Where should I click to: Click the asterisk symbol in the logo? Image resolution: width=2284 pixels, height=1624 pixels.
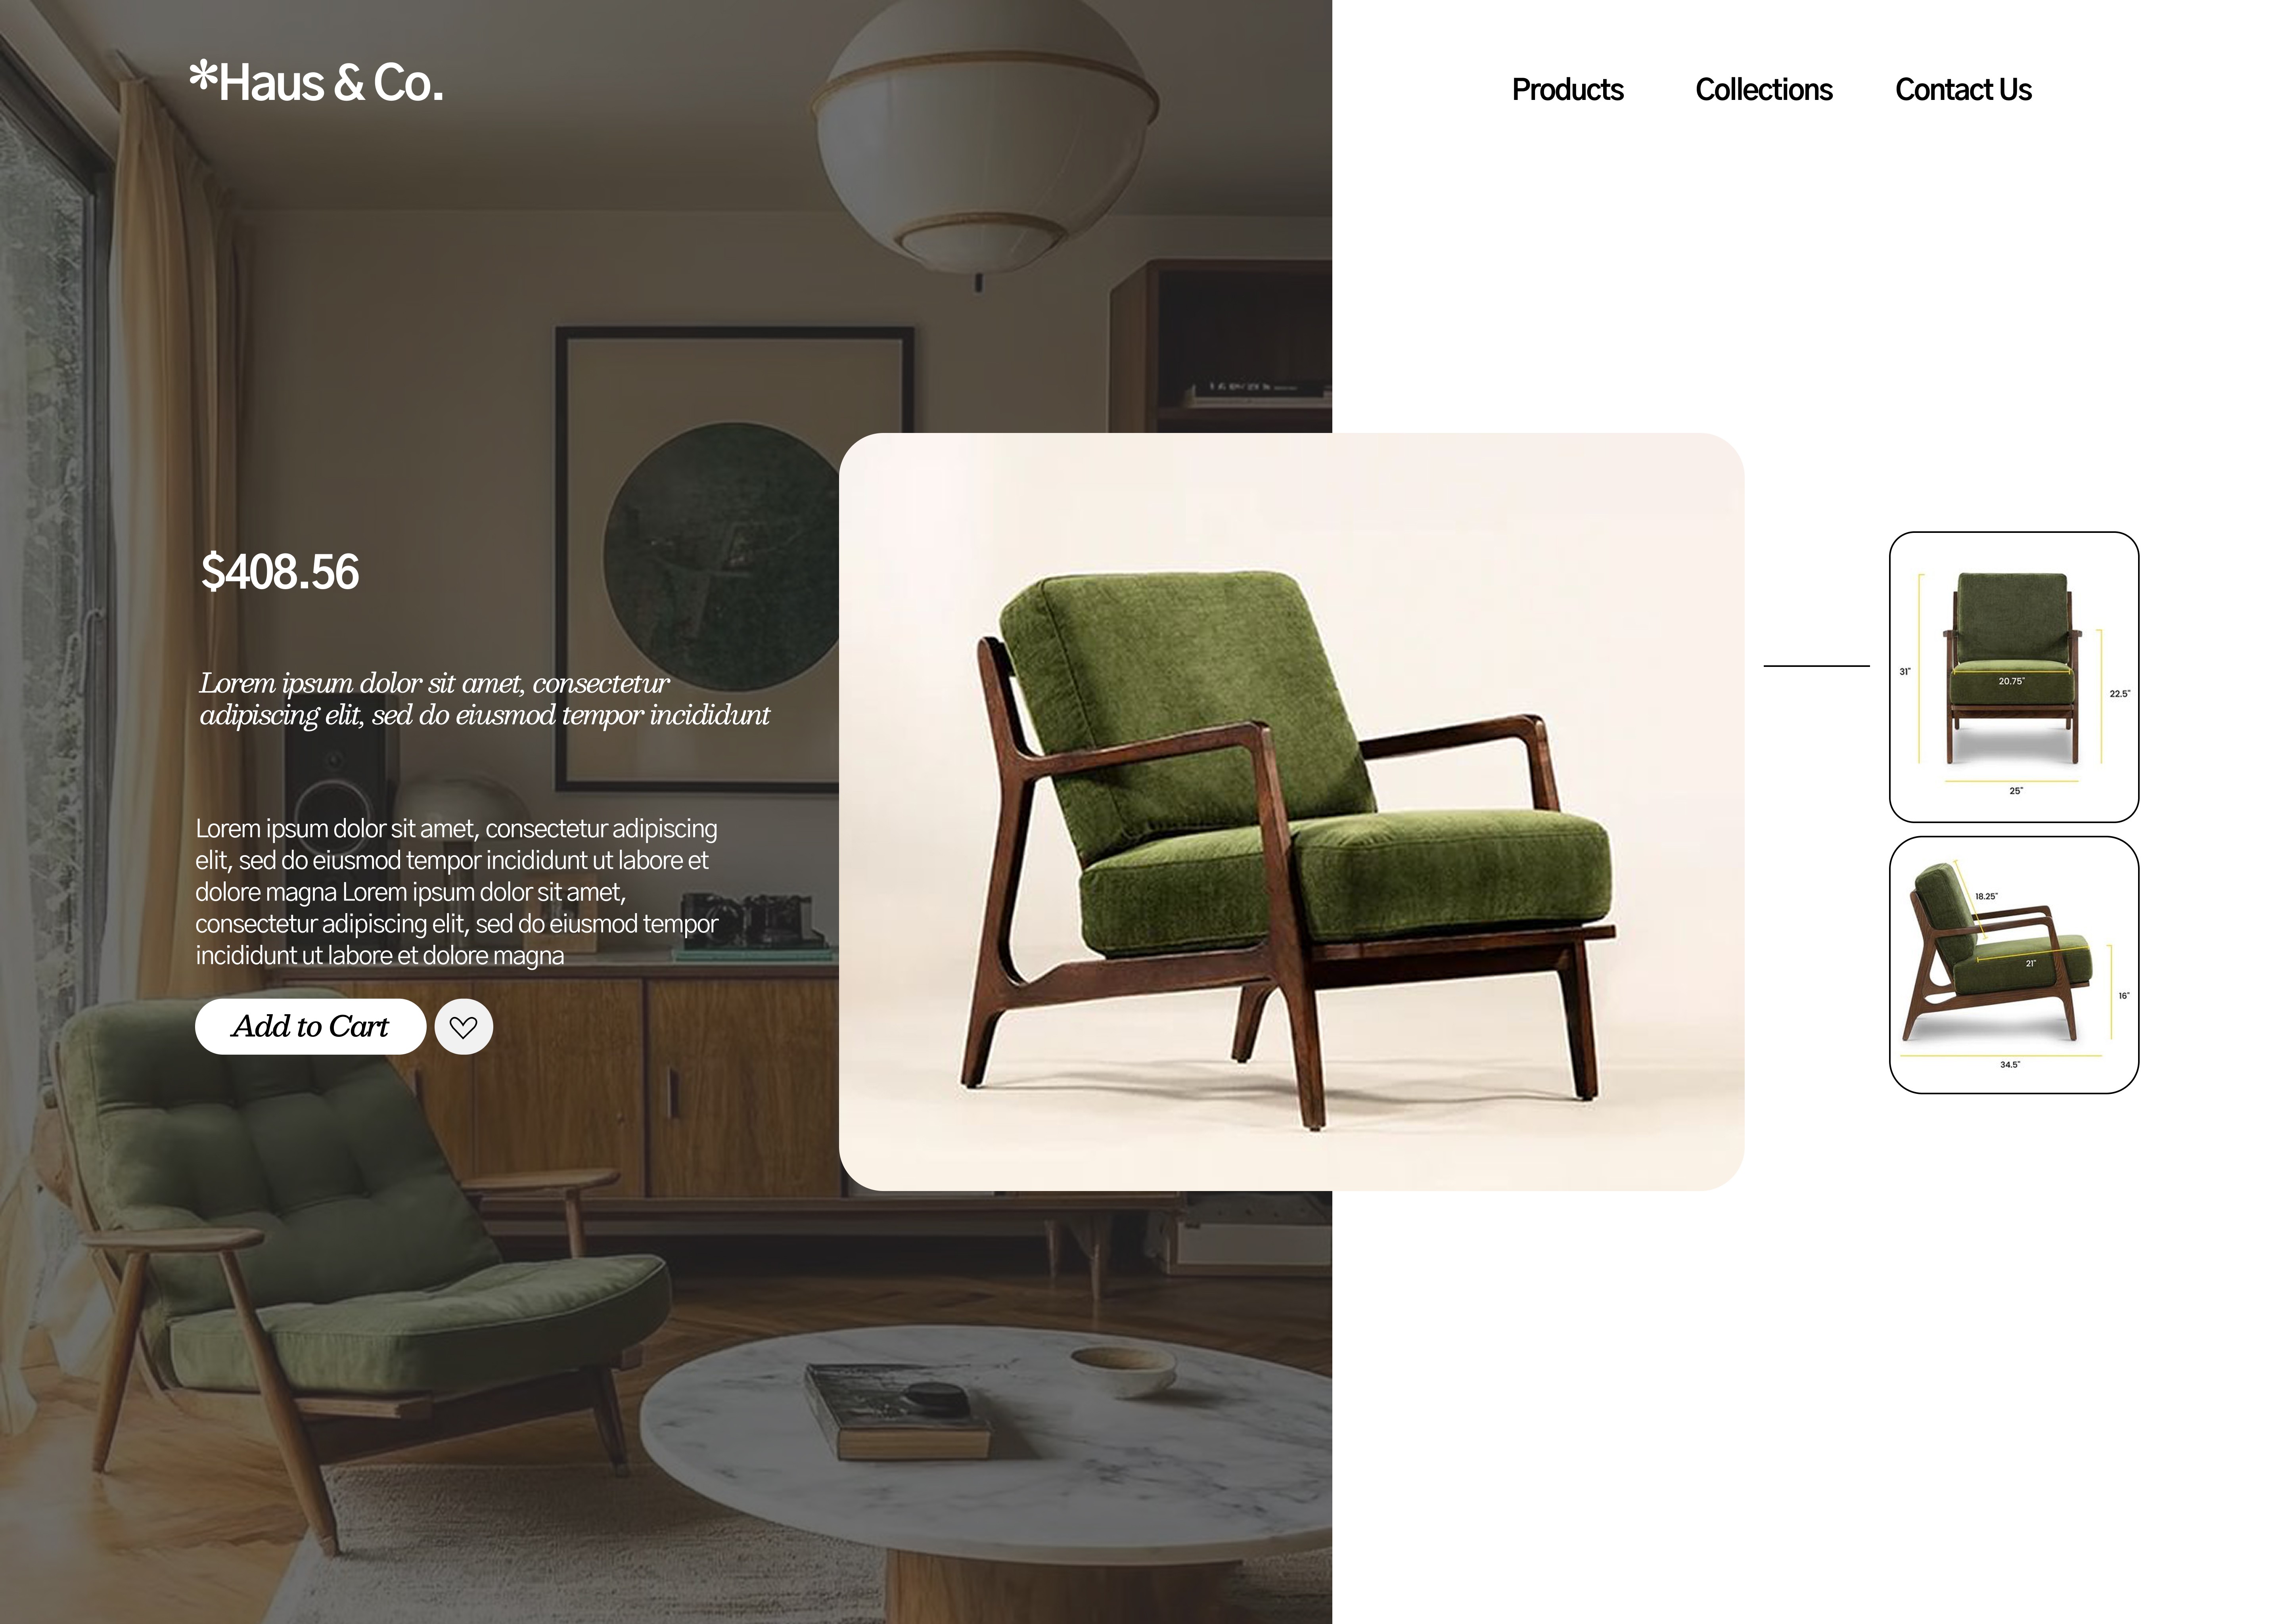pyautogui.click(x=203, y=77)
